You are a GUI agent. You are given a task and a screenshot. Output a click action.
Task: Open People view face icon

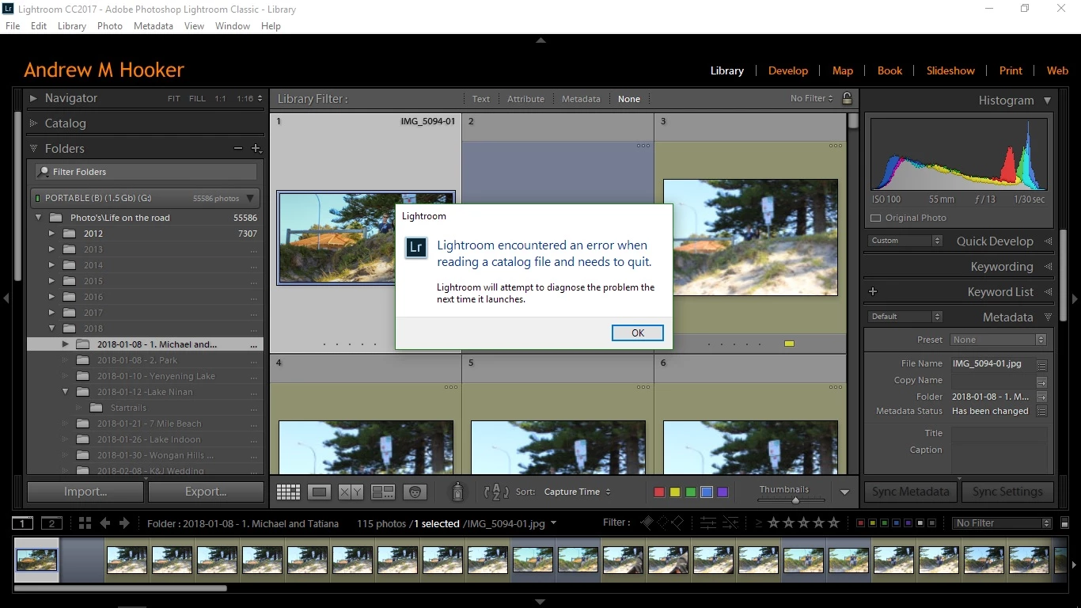tap(414, 492)
